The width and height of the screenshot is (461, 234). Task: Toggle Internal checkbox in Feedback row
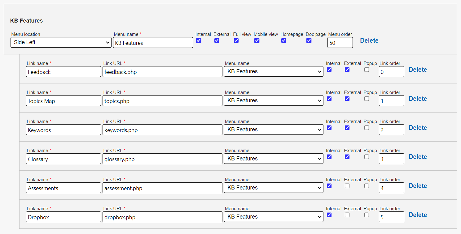click(x=329, y=70)
